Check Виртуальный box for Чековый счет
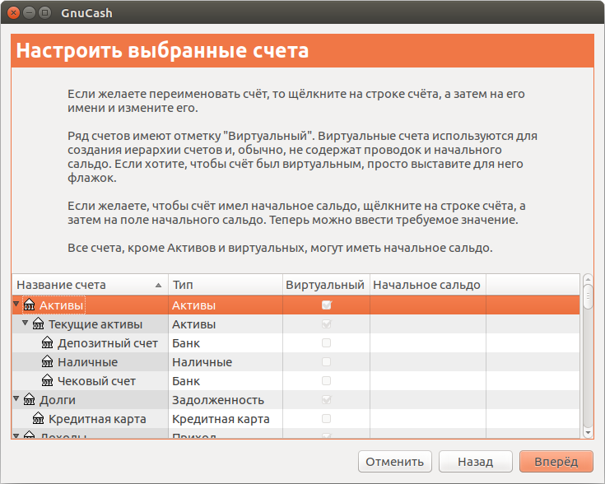The height and width of the screenshot is (484, 605). click(x=327, y=380)
